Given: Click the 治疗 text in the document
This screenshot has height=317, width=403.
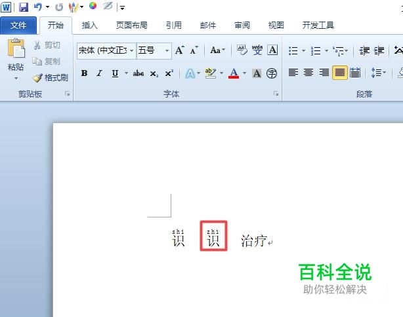Looking at the screenshot, I should pyautogui.click(x=254, y=241).
